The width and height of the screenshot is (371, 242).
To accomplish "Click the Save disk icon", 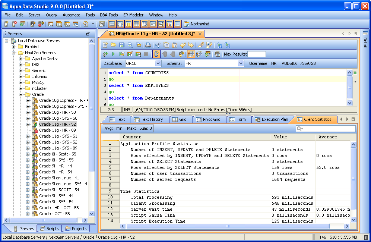I will (122, 45).
